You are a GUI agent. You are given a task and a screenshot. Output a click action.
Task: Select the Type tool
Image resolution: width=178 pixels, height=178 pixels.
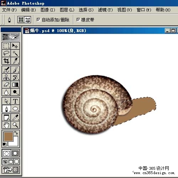tap(15, 101)
